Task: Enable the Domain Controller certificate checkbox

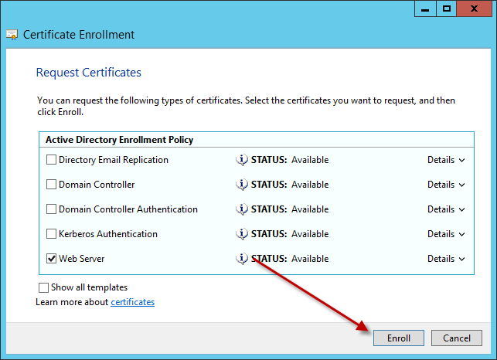Action: (x=52, y=185)
